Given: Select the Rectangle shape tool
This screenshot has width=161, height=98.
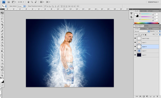Looking at the screenshot, I should 2,63.
